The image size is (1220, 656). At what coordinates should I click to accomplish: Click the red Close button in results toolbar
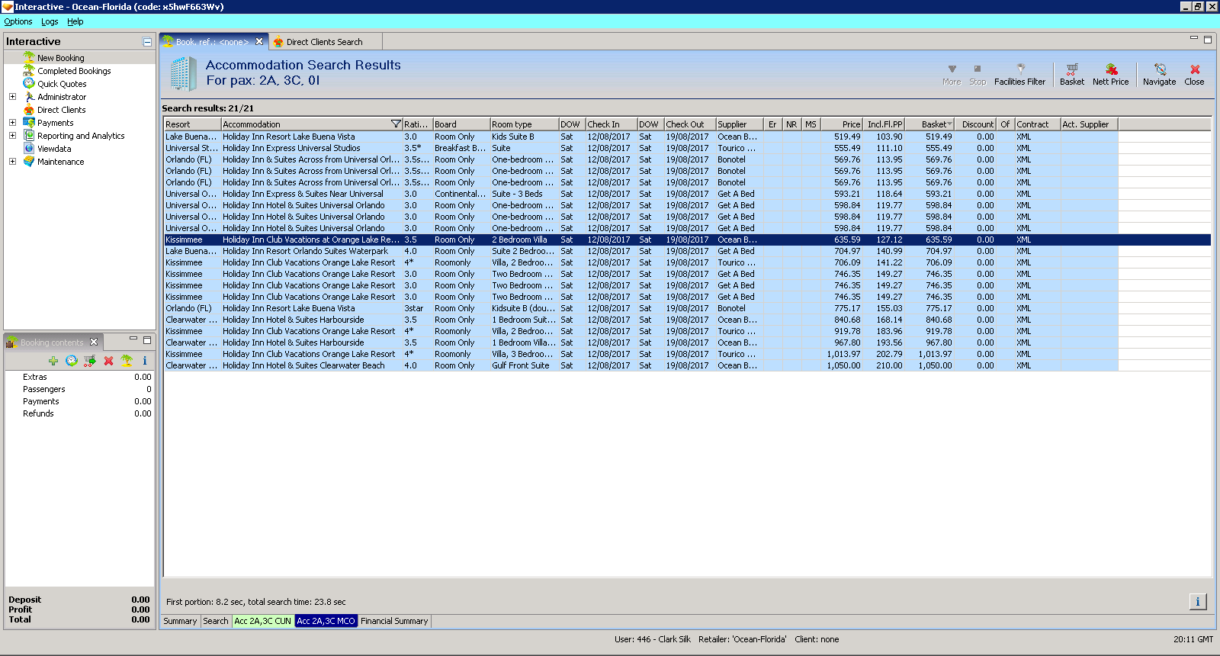click(1194, 74)
